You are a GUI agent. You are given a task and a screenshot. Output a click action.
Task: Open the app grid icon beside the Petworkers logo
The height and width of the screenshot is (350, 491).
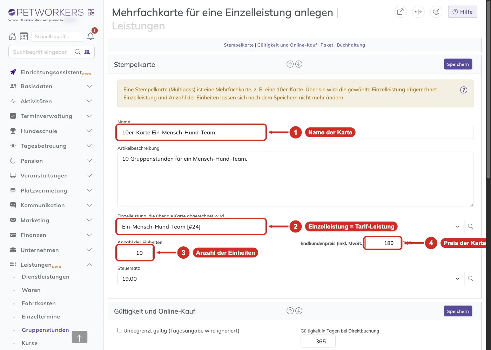[91, 12]
